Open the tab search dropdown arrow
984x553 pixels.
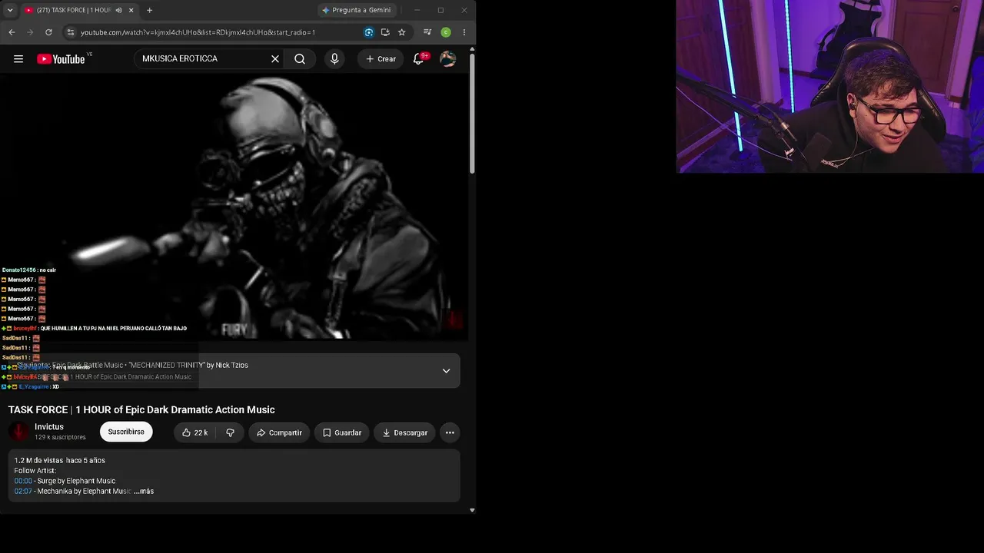coord(10,10)
